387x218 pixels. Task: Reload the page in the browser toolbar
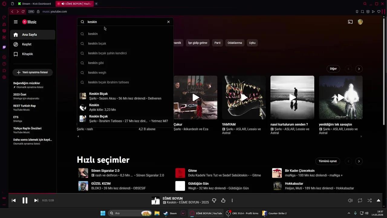point(23,12)
